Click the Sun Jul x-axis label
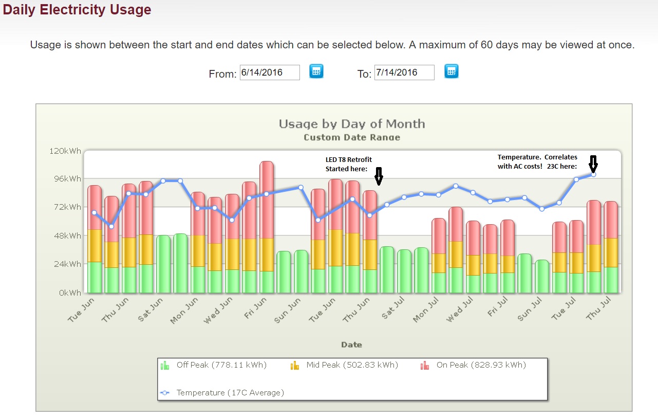 click(530, 310)
